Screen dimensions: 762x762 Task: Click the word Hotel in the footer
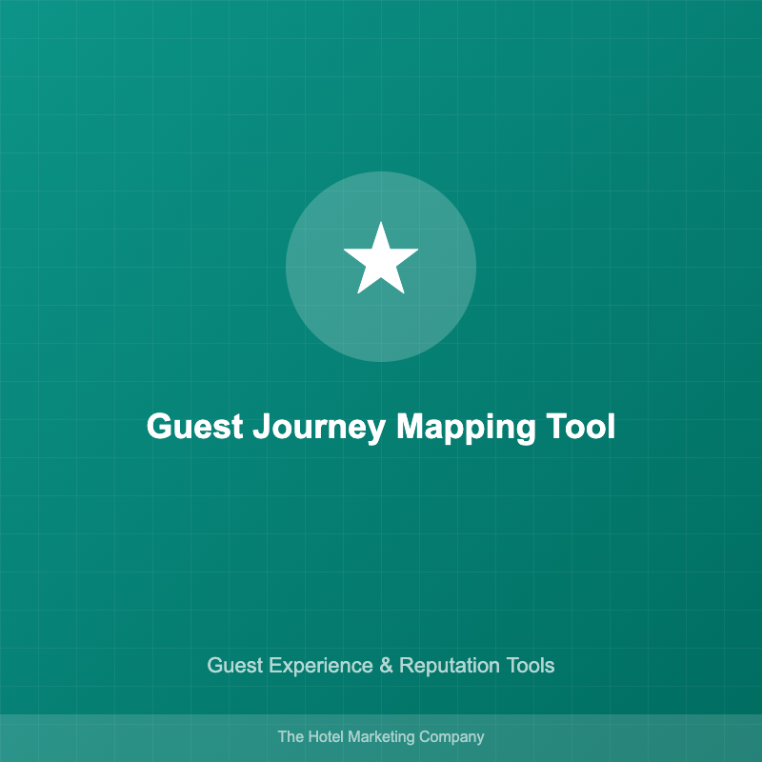tap(326, 736)
